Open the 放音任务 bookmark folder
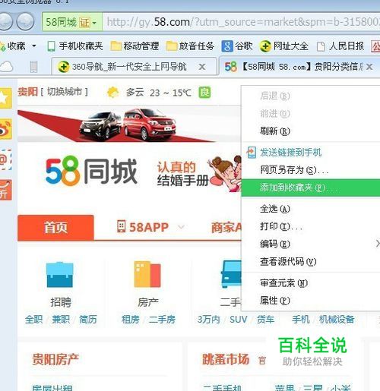 190,46
